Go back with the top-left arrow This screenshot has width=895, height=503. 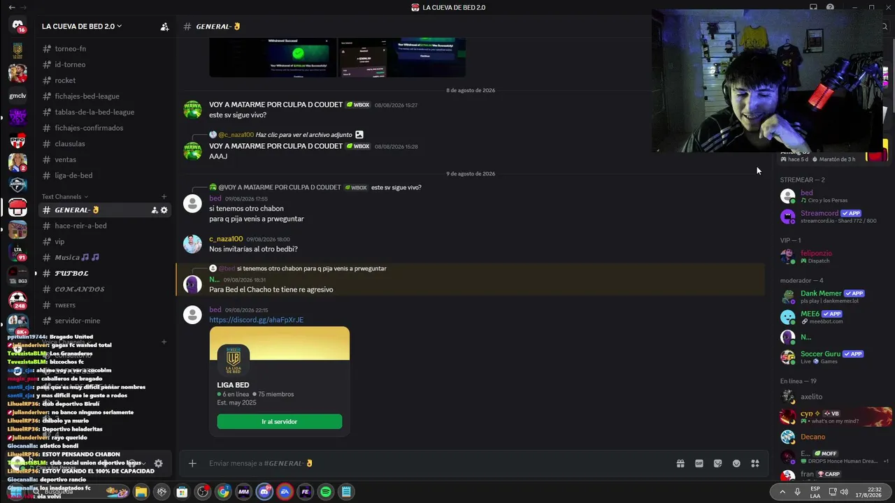[12, 7]
